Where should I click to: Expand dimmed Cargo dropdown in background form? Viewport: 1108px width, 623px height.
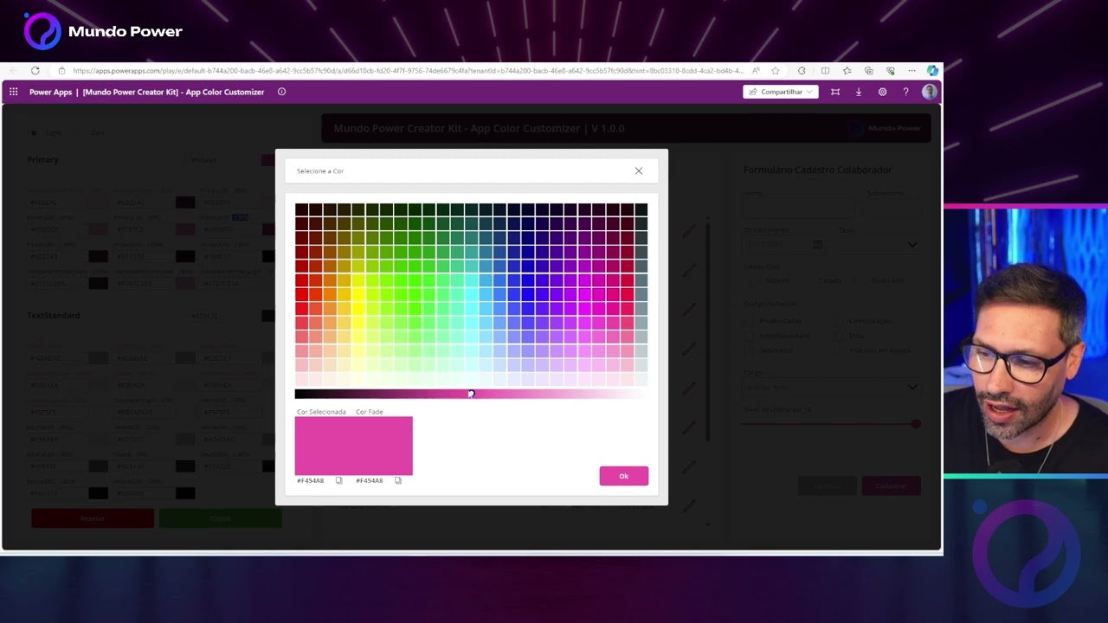(912, 387)
